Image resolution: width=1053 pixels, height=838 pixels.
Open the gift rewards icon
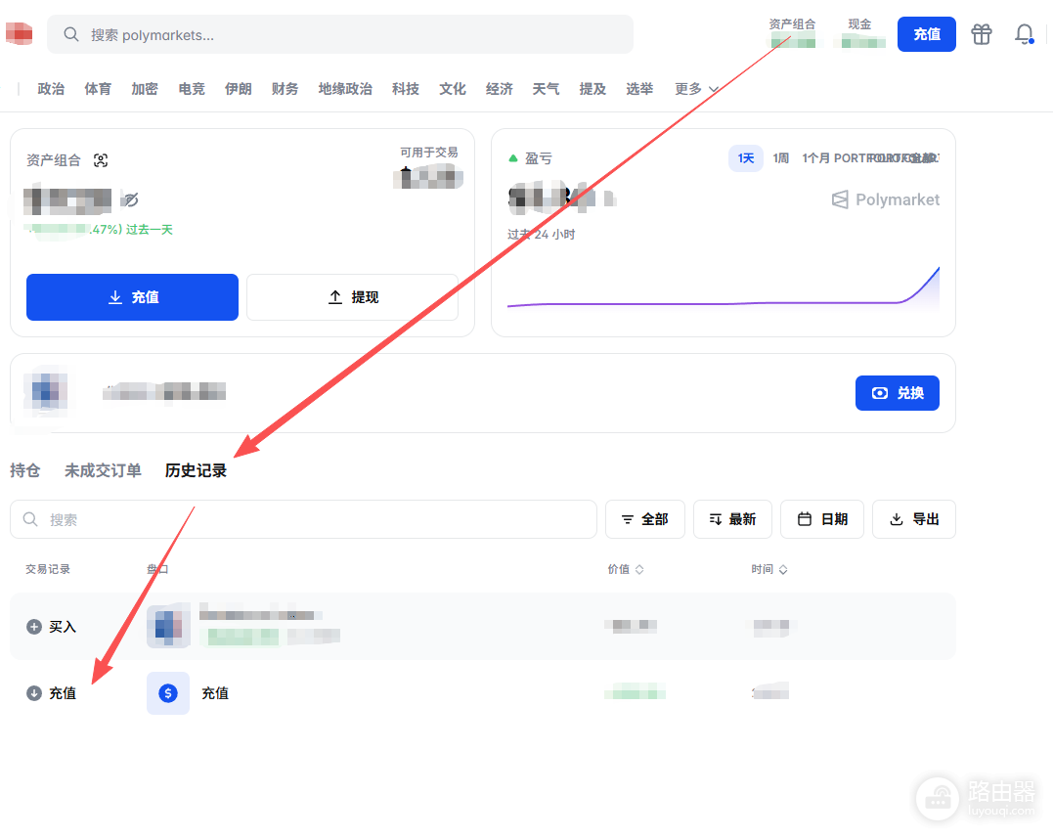tap(982, 33)
